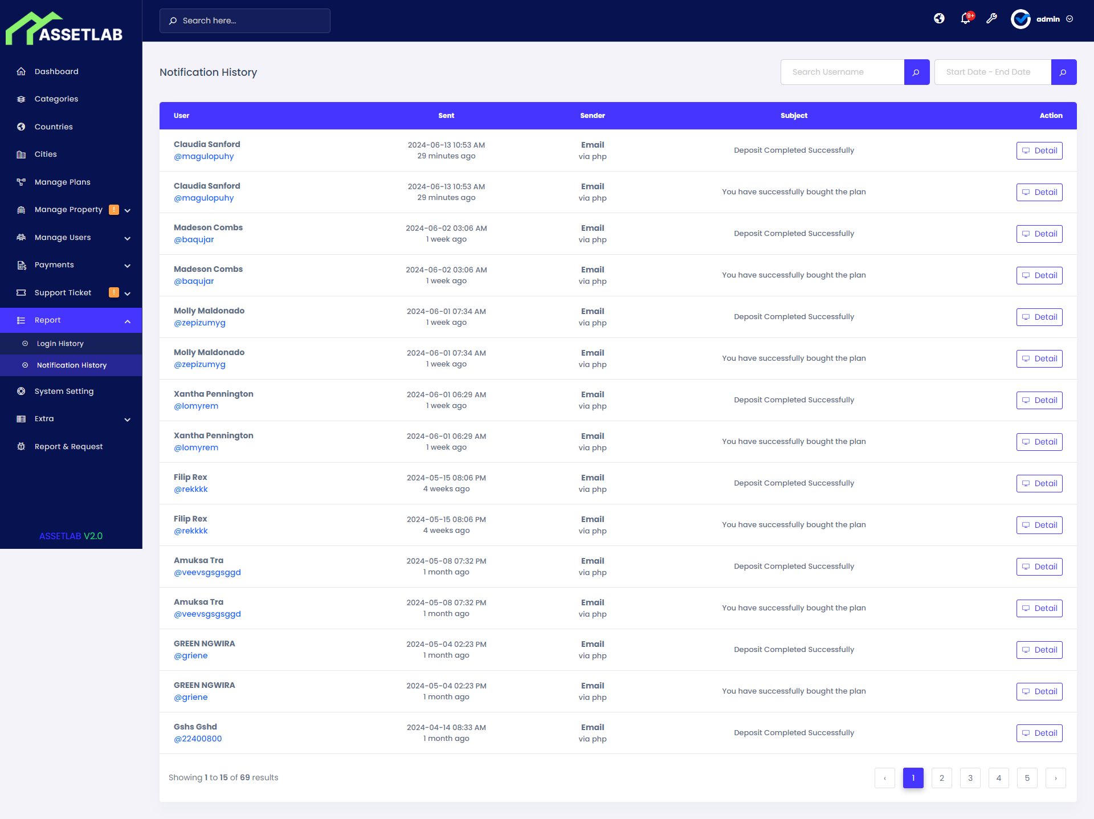Expand the Manage Users menu

[63, 238]
